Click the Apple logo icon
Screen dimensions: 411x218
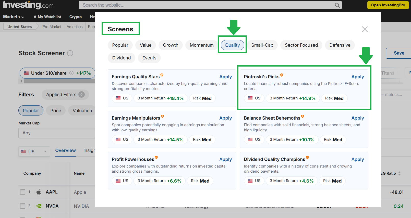39,192
